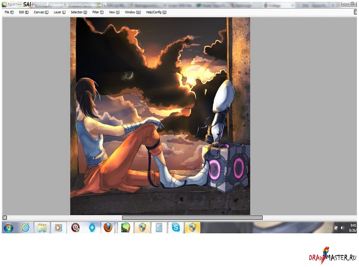Viewport: 359px width, 267px height.
Task: Launch Firefox from the taskbar
Action: click(108, 228)
